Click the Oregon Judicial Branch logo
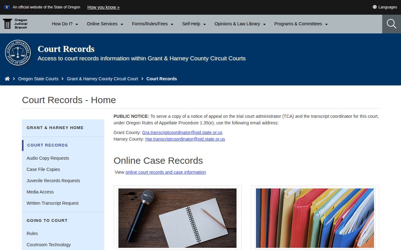The image size is (401, 250). (15, 24)
